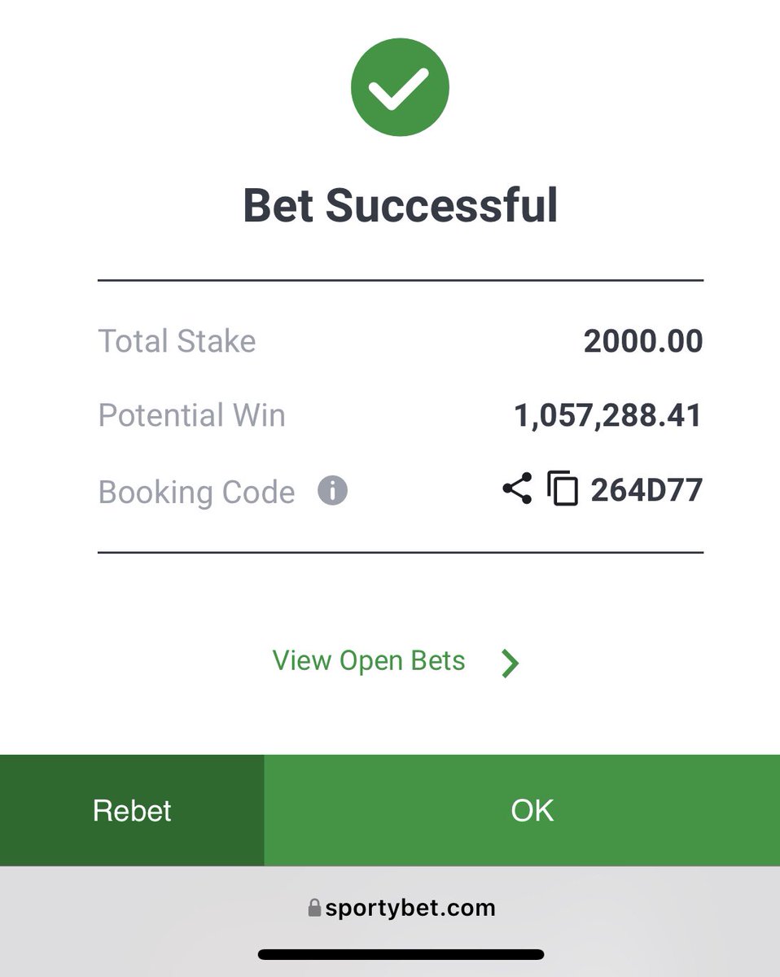780x977 pixels.
Task: Click the divider line below Bet Successful
Action: 401,280
